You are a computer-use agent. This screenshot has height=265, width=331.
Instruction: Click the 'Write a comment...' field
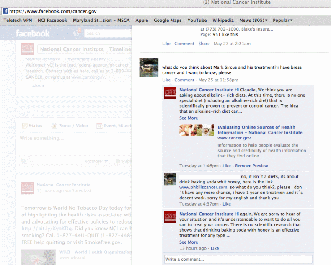point(238,259)
